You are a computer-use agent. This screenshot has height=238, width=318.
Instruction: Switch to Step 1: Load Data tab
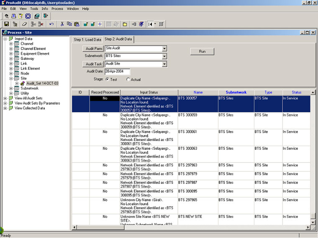pos(87,40)
